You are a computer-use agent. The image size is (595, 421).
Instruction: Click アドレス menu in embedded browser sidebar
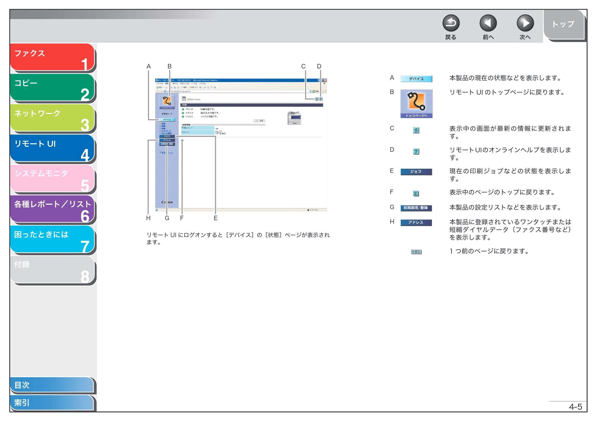(x=167, y=140)
